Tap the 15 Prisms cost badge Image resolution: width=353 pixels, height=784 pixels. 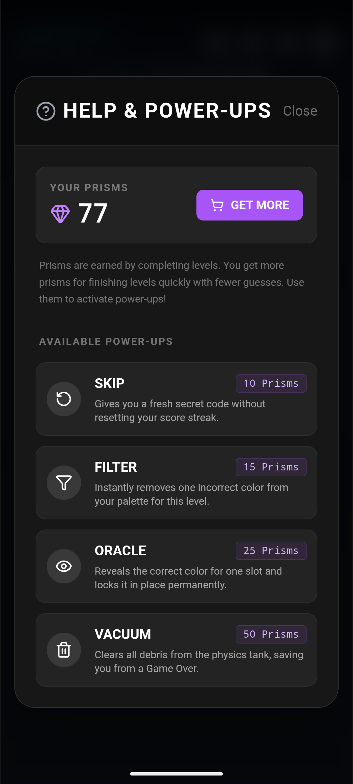tap(271, 467)
